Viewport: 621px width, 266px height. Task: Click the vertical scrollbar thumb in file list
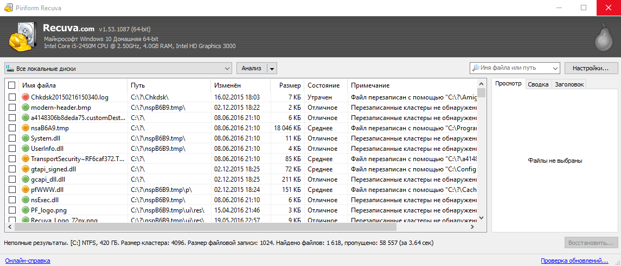481,92
